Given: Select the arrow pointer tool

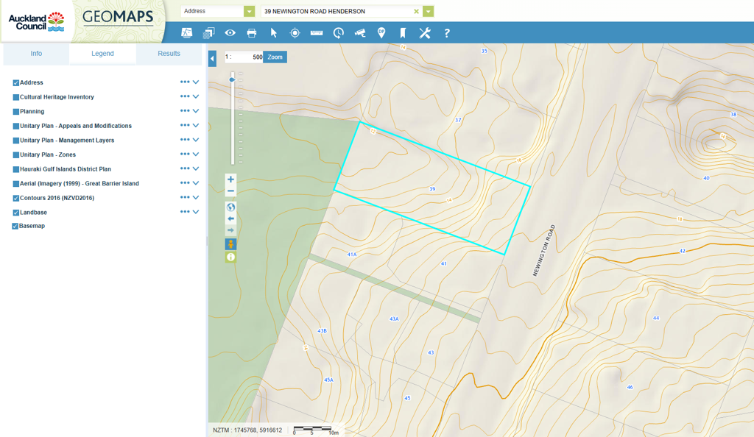Looking at the screenshot, I should [x=273, y=33].
